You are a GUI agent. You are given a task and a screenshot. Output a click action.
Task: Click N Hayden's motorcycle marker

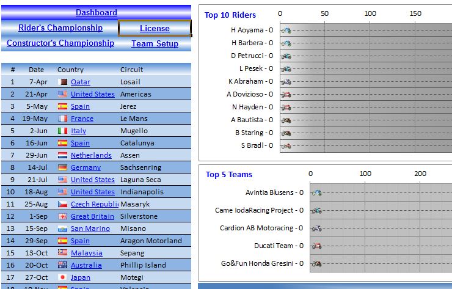click(286, 107)
